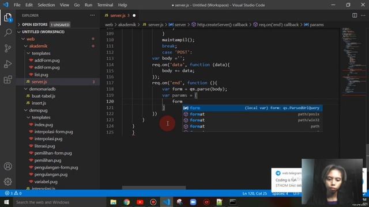Open the Search view in activity bar
The width and height of the screenshot is (369, 207).
point(7,32)
